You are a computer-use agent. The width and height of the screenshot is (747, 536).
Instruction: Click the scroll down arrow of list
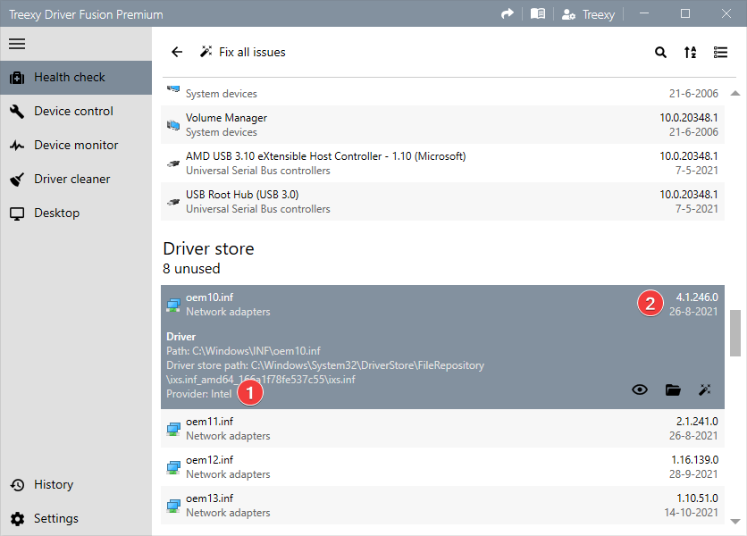click(735, 521)
